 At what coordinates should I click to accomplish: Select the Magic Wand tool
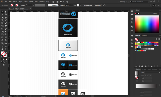pyautogui.click(x=2, y=14)
